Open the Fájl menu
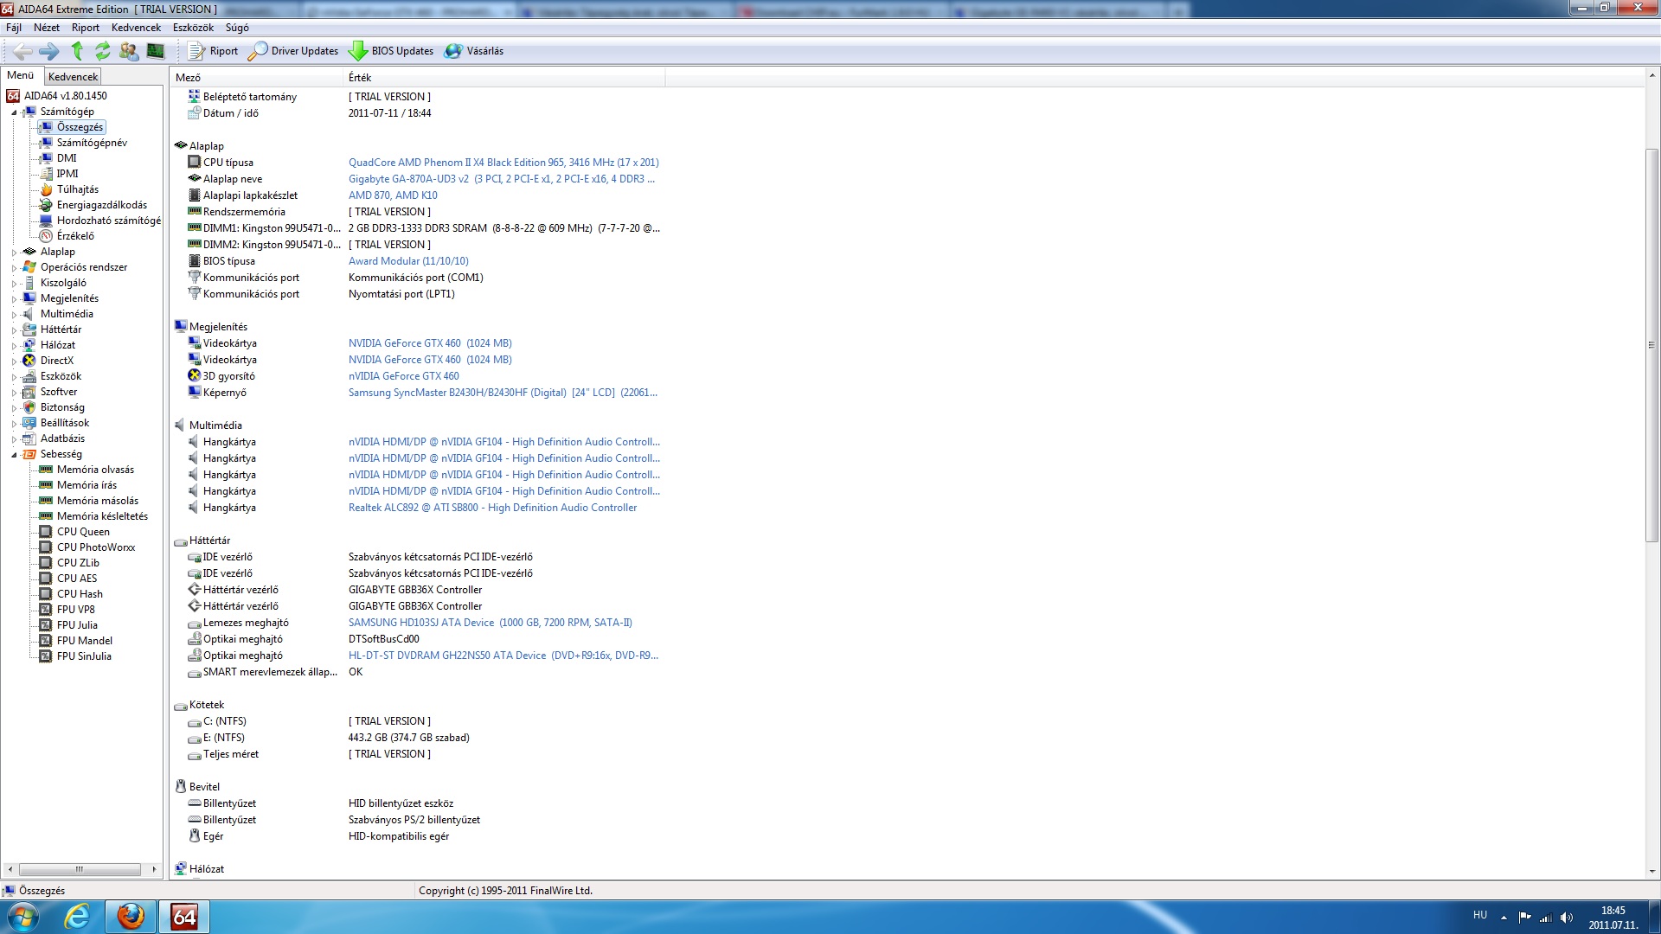The width and height of the screenshot is (1661, 934). [x=14, y=28]
